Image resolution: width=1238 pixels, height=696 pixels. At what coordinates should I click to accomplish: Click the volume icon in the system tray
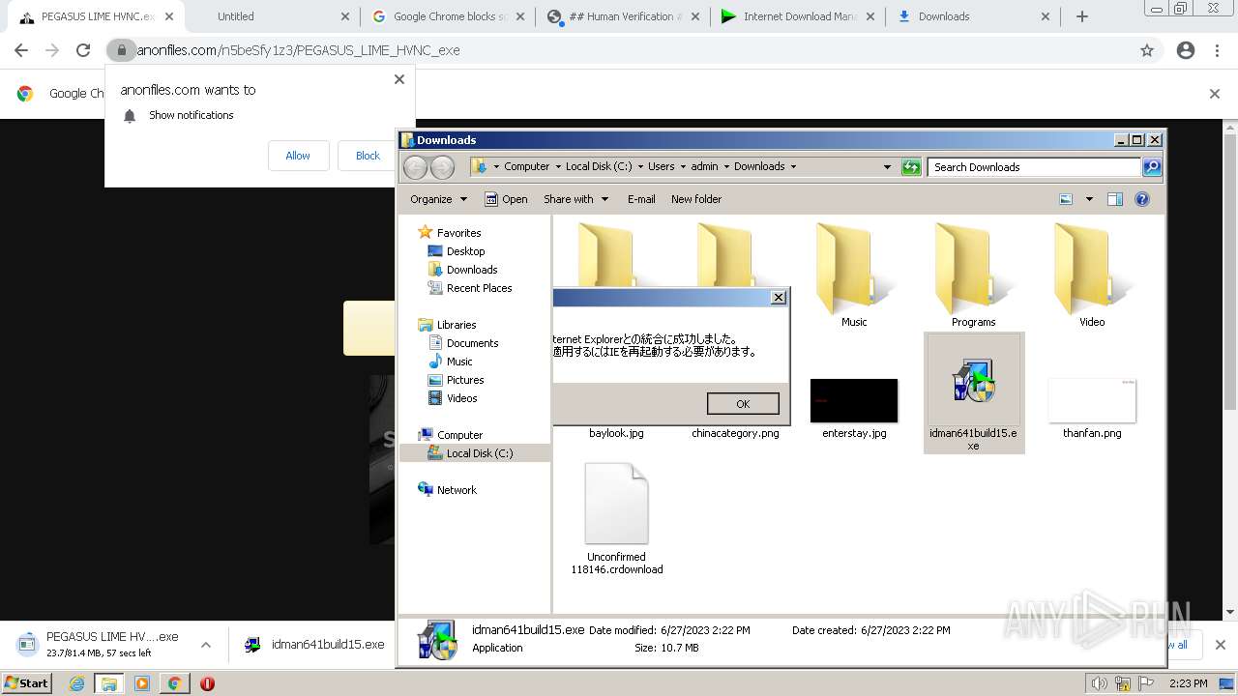click(x=1100, y=683)
